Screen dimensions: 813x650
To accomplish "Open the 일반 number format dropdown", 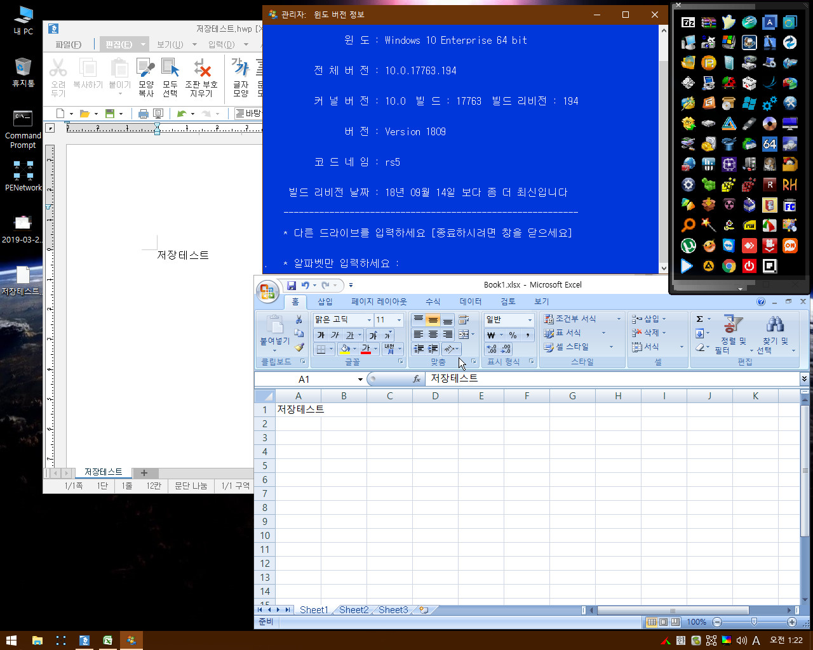I will [x=530, y=320].
